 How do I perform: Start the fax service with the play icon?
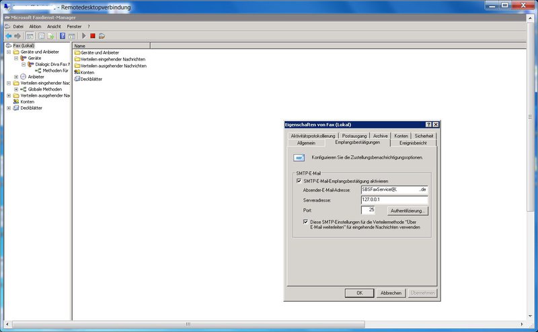(x=83, y=36)
